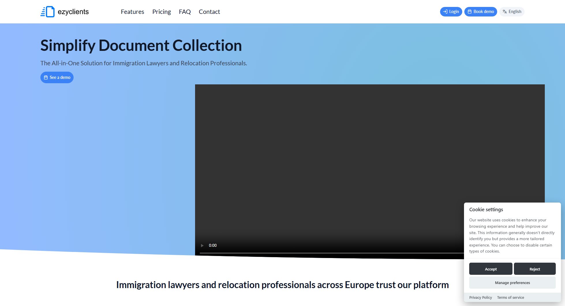Screen dimensions: 565x306
Task: Open Manage preferences for cookies
Action: [x=512, y=283]
